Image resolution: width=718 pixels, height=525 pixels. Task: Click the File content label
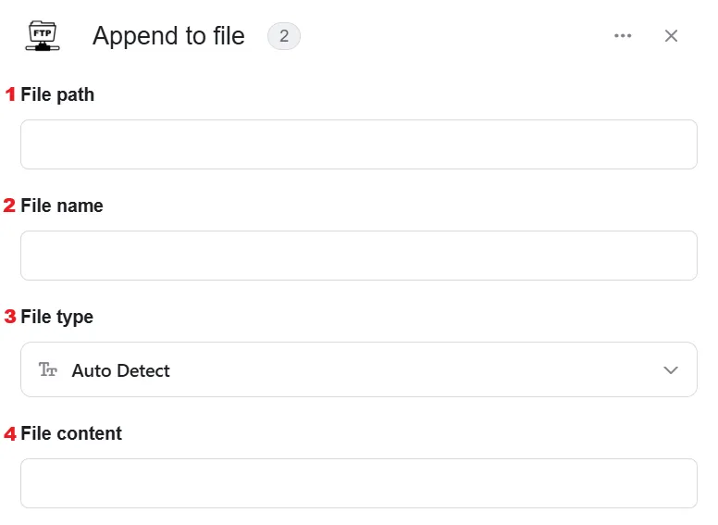[x=71, y=433]
